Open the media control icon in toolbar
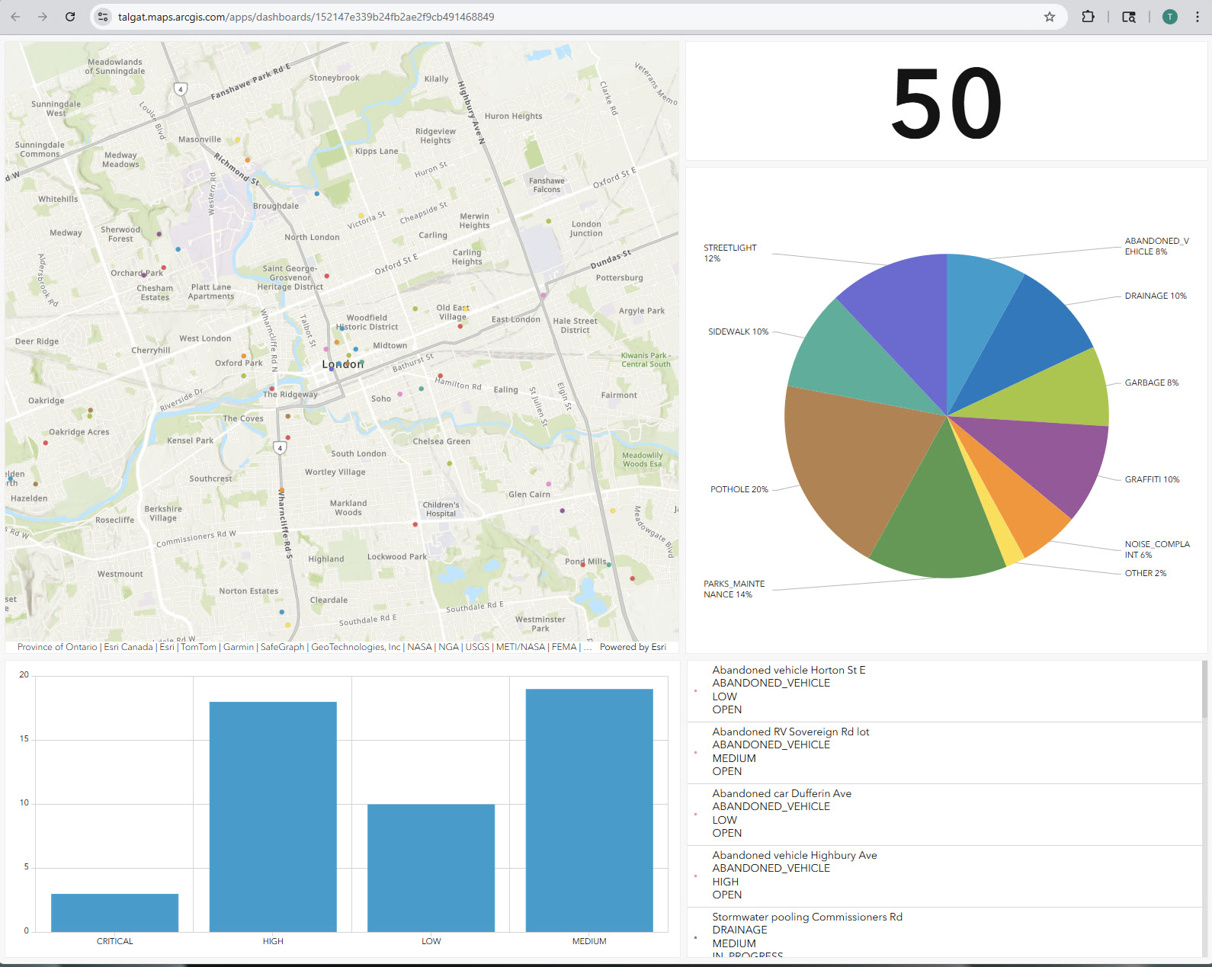Screen dimensions: 1212x967 (x=1129, y=17)
